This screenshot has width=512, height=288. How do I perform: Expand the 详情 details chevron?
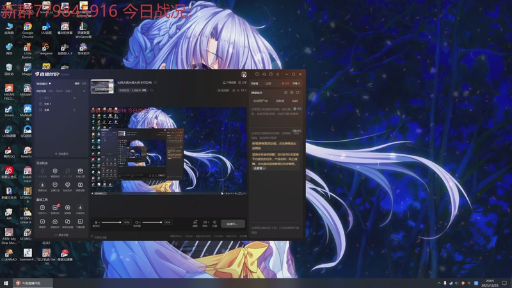296,84
